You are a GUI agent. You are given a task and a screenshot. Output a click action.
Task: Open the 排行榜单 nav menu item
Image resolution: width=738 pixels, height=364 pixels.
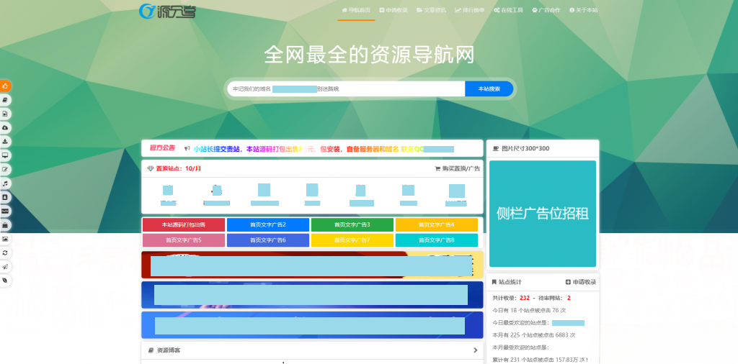[x=470, y=11]
